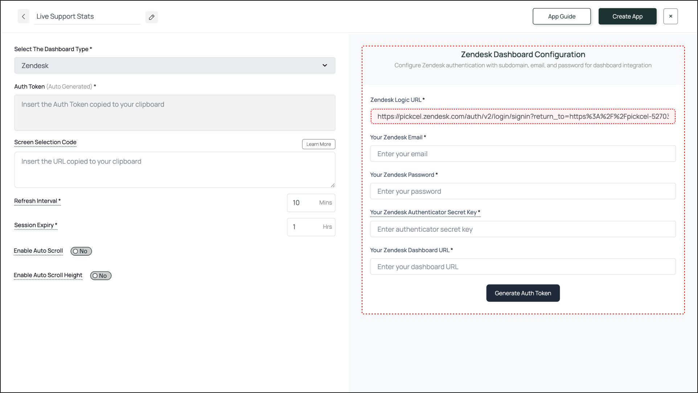698x393 pixels.
Task: Click the textarea resize handle icon
Action: (332, 185)
